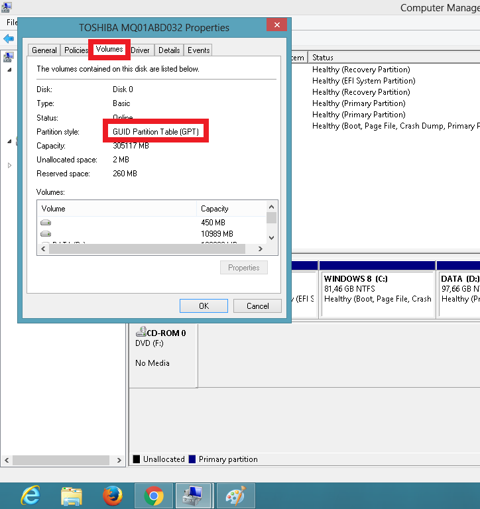Click the 260 MB reserved space value
480x509 pixels.
(x=125, y=174)
